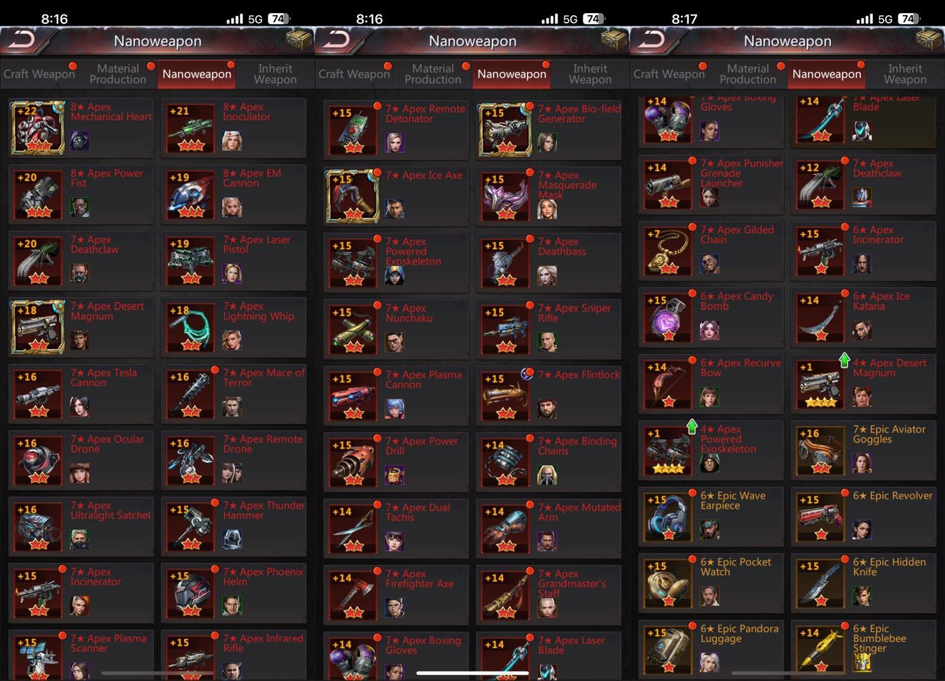Select the 8★ Apex Mechanical Heart icon
Screen dimensions: 945x681
coord(38,128)
